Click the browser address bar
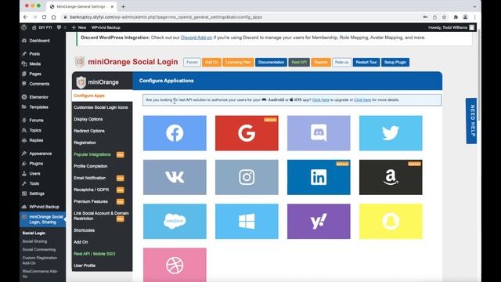Image resolution: width=501 pixels, height=282 pixels. pos(240,17)
